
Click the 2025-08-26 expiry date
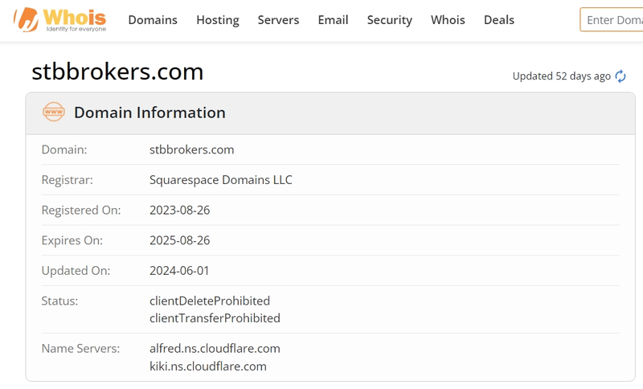(x=179, y=240)
